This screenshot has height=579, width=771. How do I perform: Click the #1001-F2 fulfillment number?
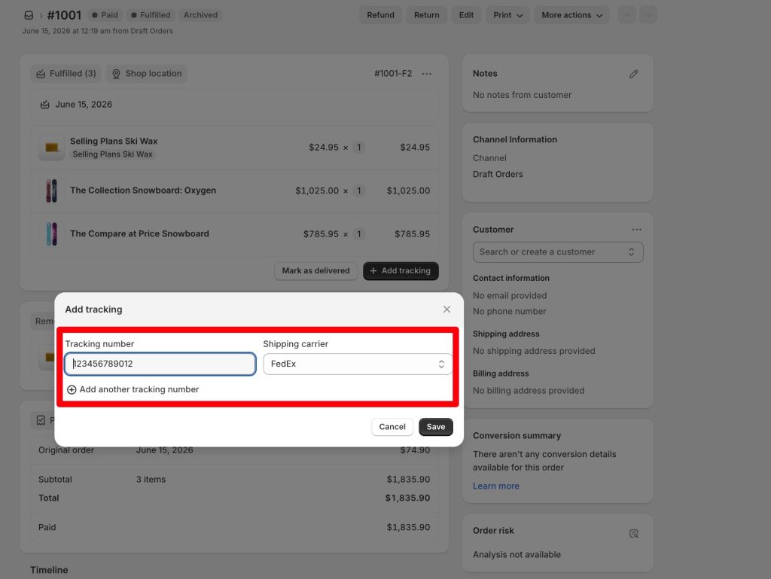[393, 74]
